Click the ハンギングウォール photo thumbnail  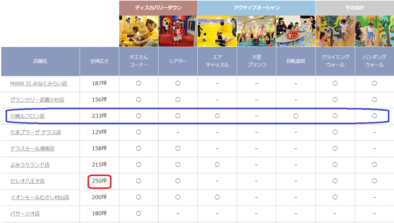(x=374, y=31)
